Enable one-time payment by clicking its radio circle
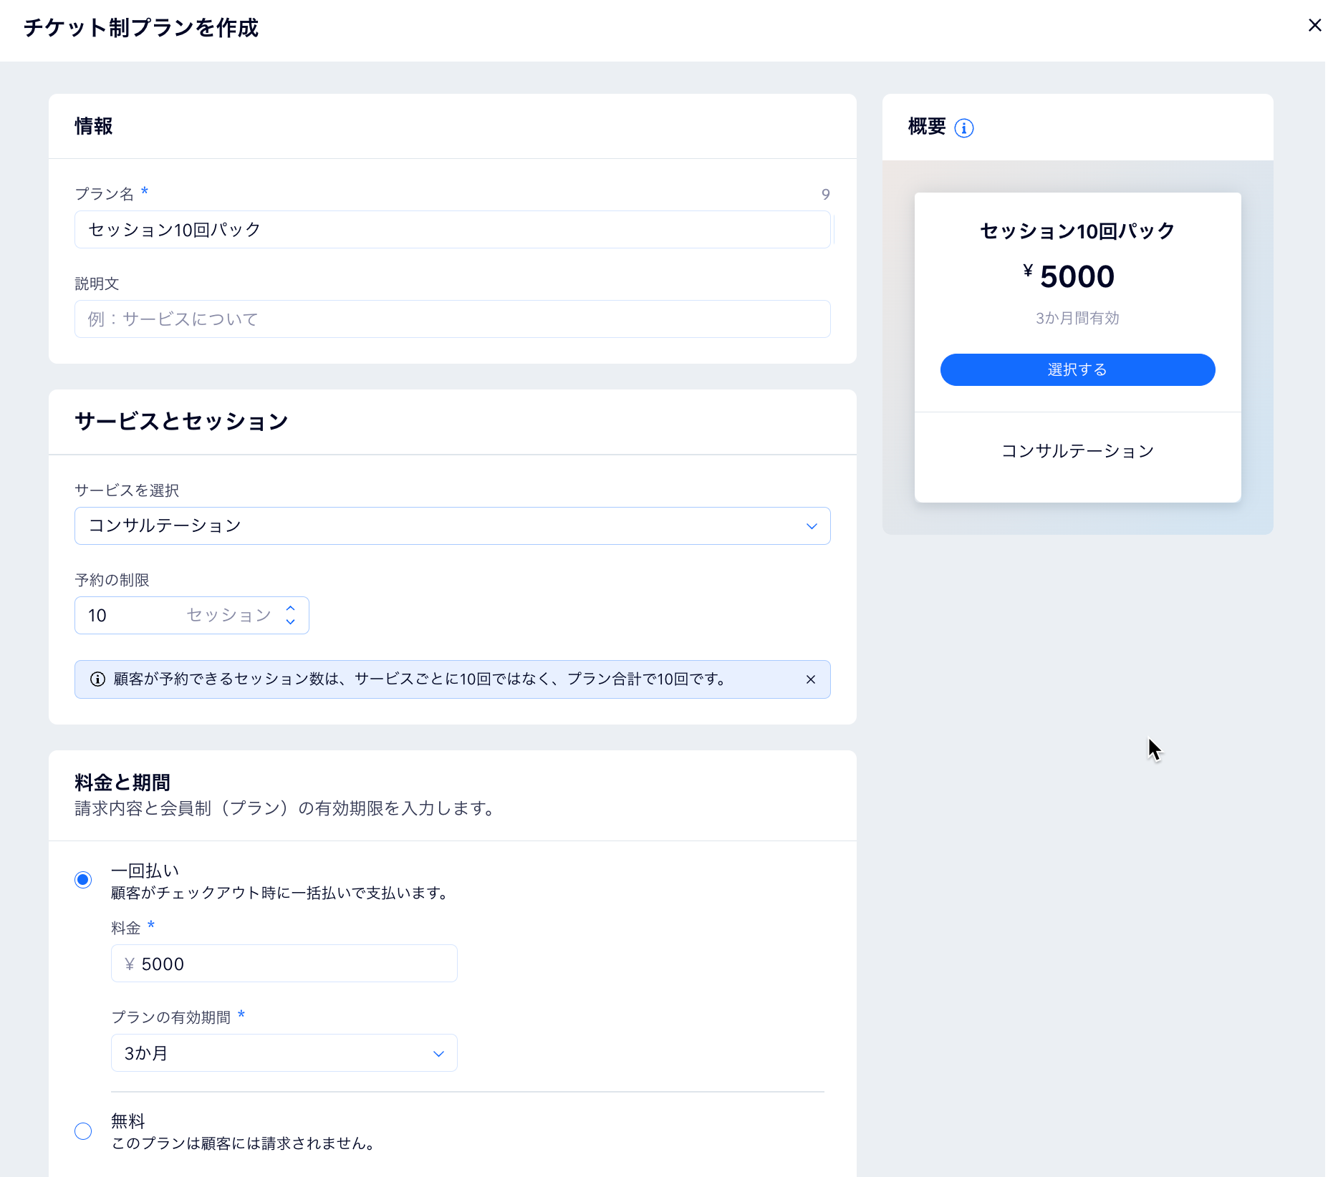 pos(83,879)
